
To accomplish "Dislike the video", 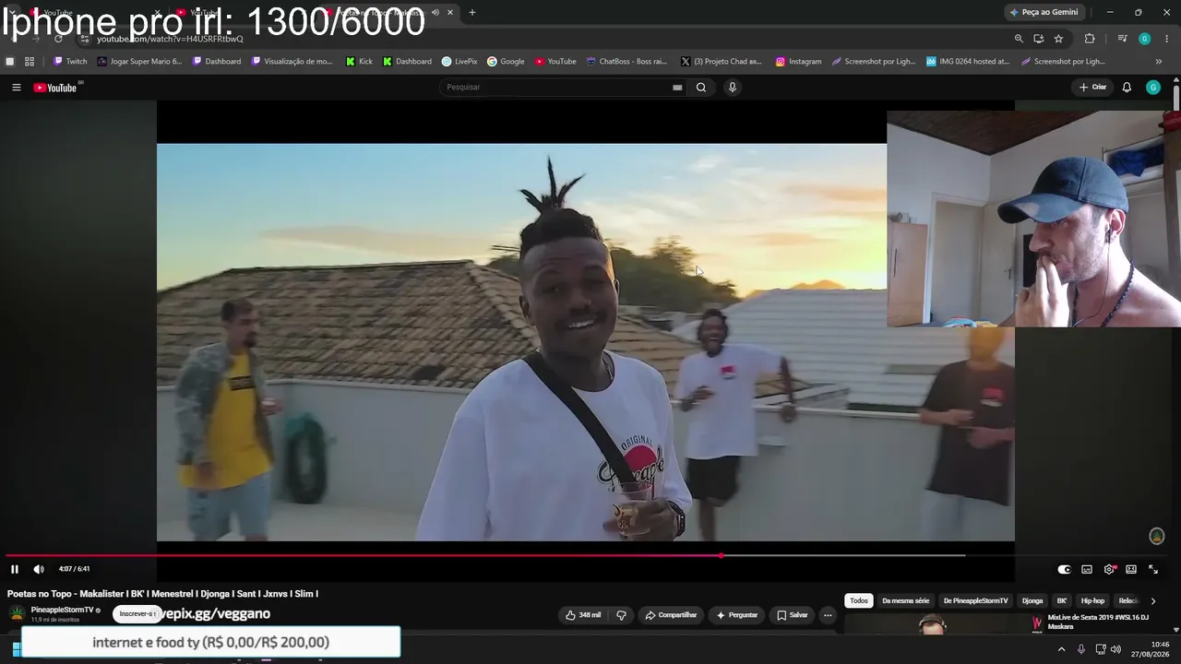I will (x=621, y=615).
